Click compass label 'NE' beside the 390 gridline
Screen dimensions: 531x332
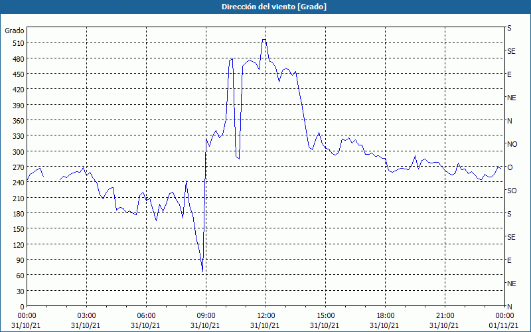click(512, 98)
